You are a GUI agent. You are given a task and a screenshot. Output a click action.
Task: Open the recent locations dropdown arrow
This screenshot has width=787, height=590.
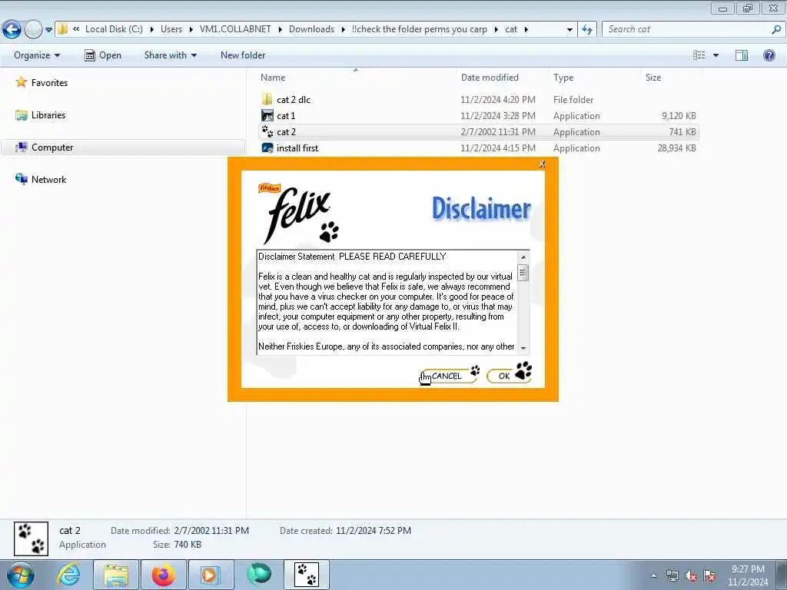coord(48,30)
